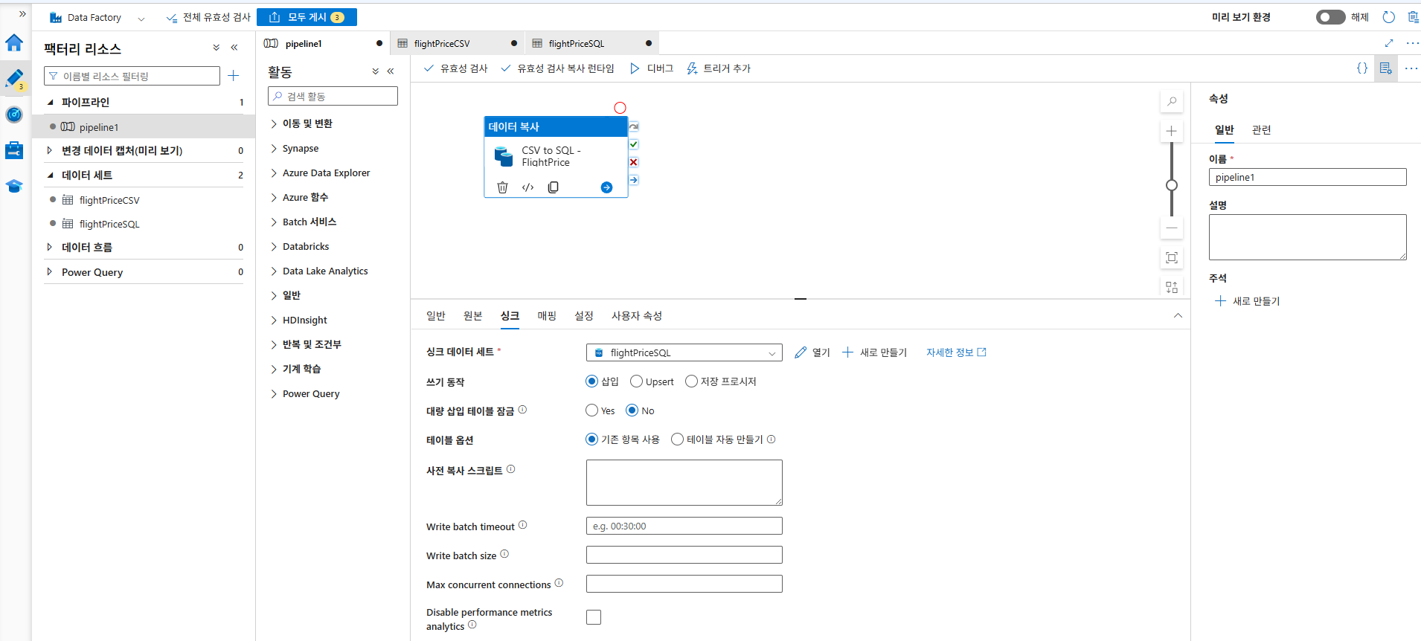Check Disable performance metrics analytics

point(594,617)
